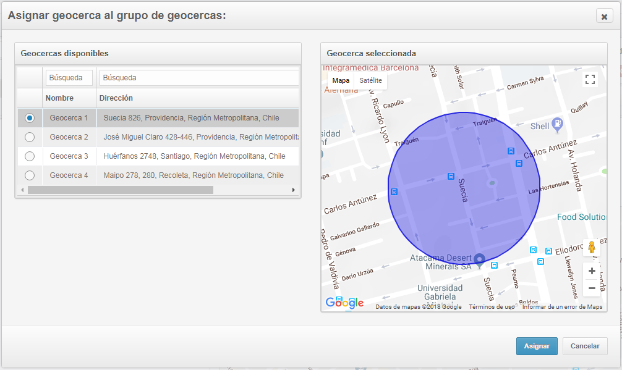The height and width of the screenshot is (370, 622).
Task: Click the Nombre search input field
Action: [69, 78]
